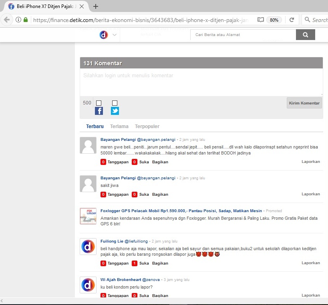
Task: Click the green padlock security icon
Action: [26, 20]
